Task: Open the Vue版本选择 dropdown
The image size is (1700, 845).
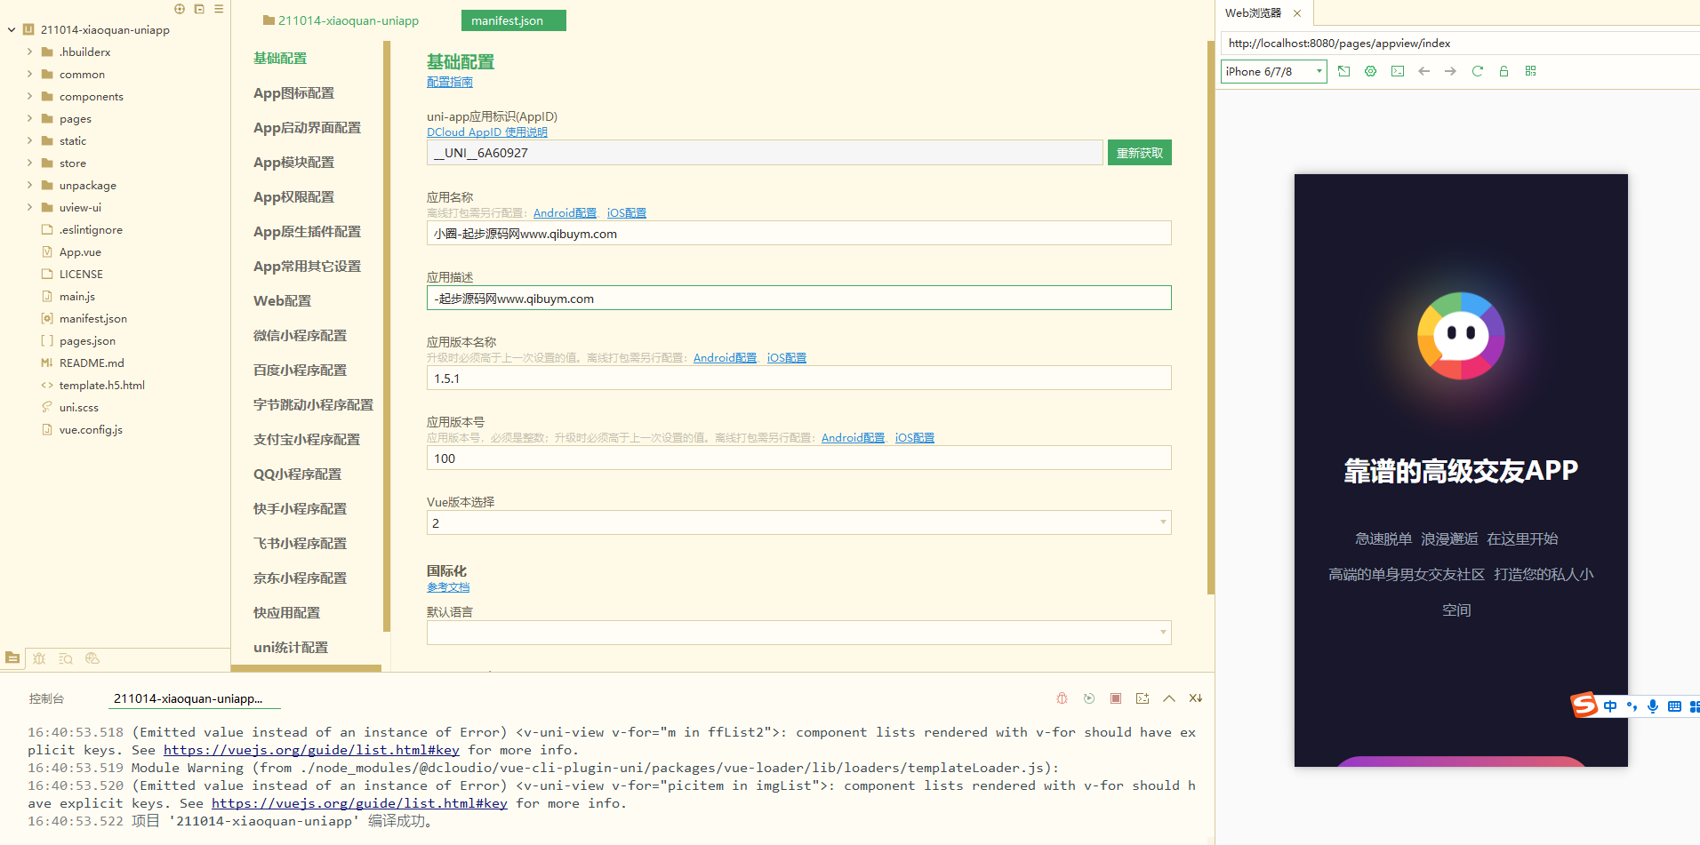Action: (798, 522)
